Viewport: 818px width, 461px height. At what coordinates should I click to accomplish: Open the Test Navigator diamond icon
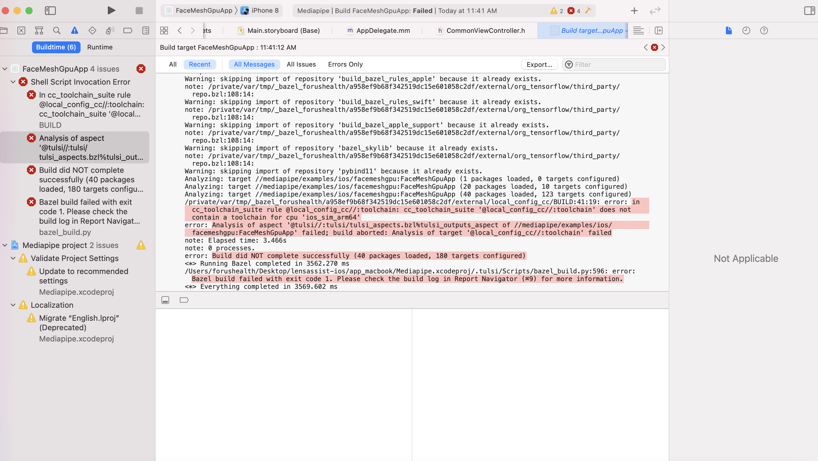(x=92, y=30)
